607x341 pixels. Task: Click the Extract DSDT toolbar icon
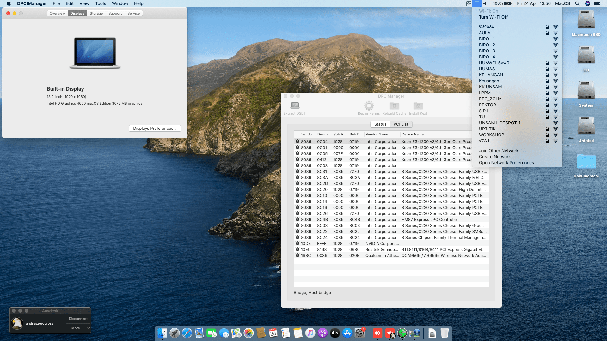click(295, 105)
